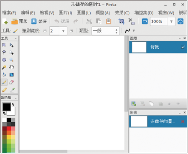This screenshot has width=188, height=154.
Task: Open the 圖片(I) menu
Action: click(x=66, y=13)
